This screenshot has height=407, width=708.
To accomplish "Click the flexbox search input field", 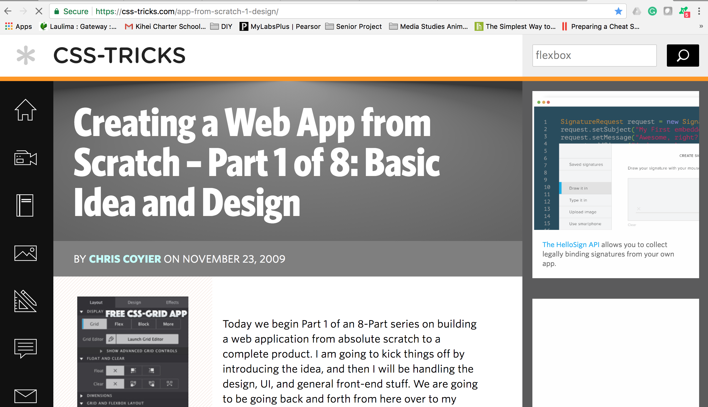I will coord(594,55).
